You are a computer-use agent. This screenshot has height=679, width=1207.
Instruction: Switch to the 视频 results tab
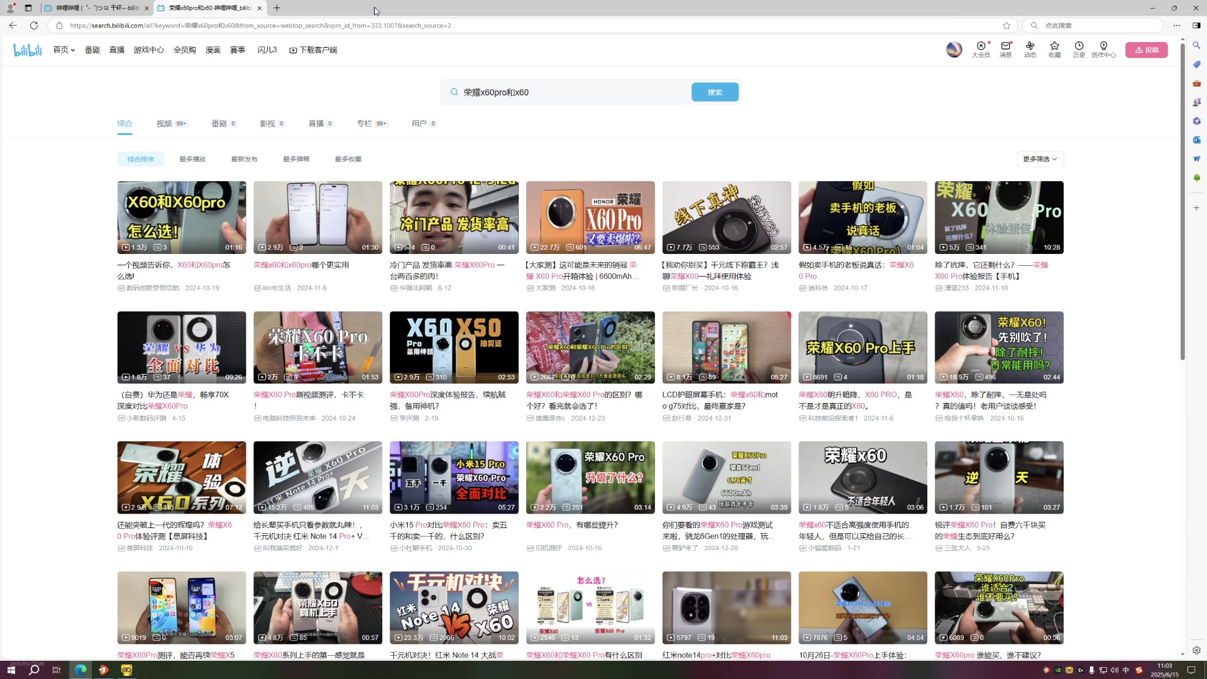pos(165,123)
